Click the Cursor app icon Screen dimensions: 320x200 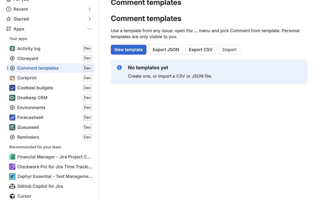point(12,196)
